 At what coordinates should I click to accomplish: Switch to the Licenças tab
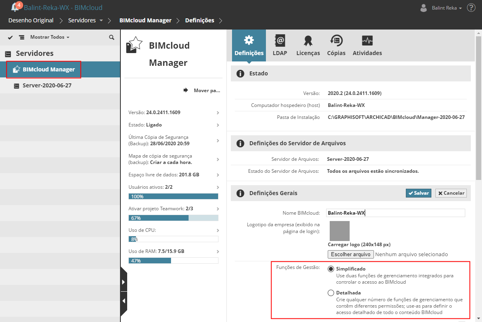[308, 46]
